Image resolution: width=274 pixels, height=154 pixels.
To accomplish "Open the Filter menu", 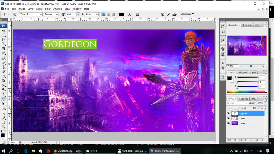I will 48,9.
